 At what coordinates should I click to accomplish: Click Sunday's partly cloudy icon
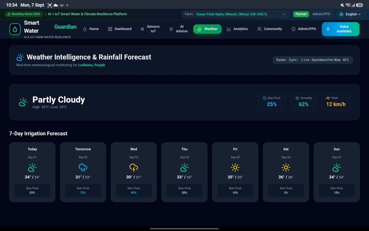coord(336,168)
